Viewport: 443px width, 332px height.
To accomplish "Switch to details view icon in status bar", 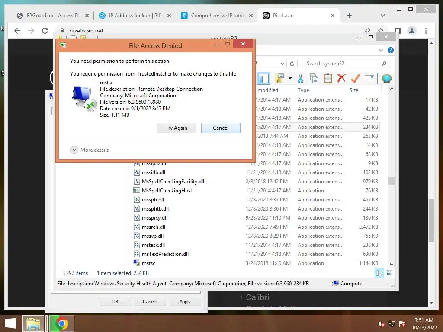I will [379, 273].
